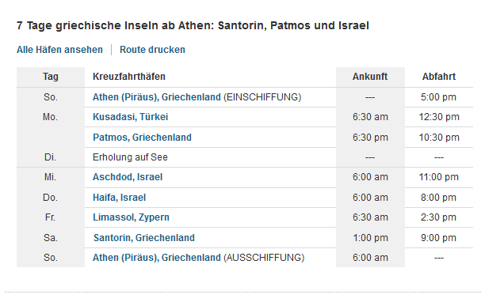Image resolution: width=481 pixels, height=302 pixels.
Task: Click the itinerary title heading
Action: coord(193,25)
